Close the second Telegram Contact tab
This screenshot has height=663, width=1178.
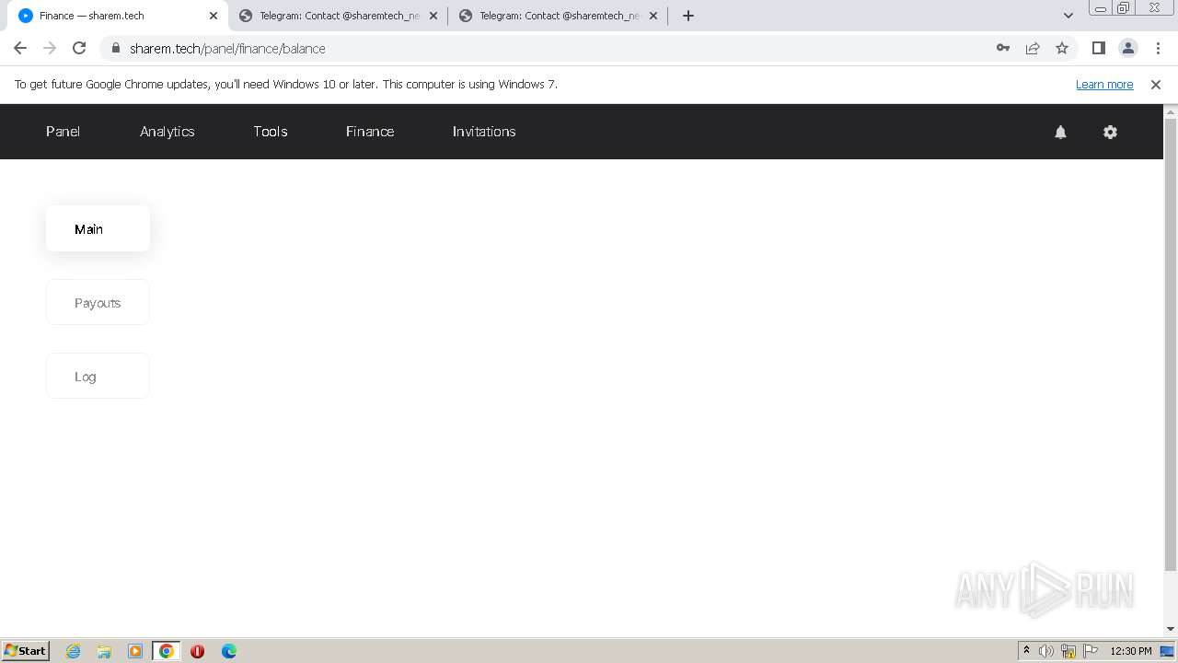coord(653,16)
